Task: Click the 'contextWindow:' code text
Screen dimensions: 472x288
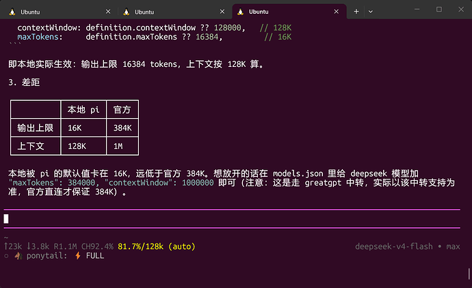Action: (49, 28)
